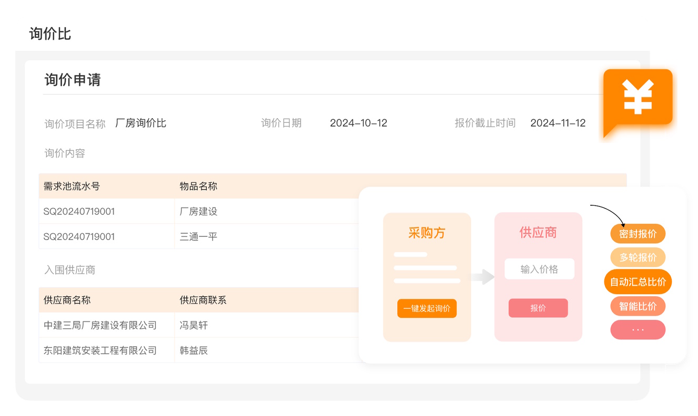698x416 pixels.
Task: Click supplier 东阳建筑安装工程有限公司
Action: 100,350
